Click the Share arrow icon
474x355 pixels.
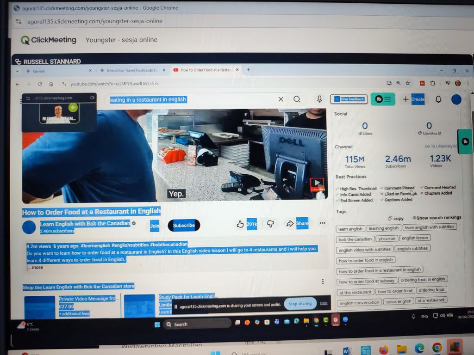[x=290, y=224]
